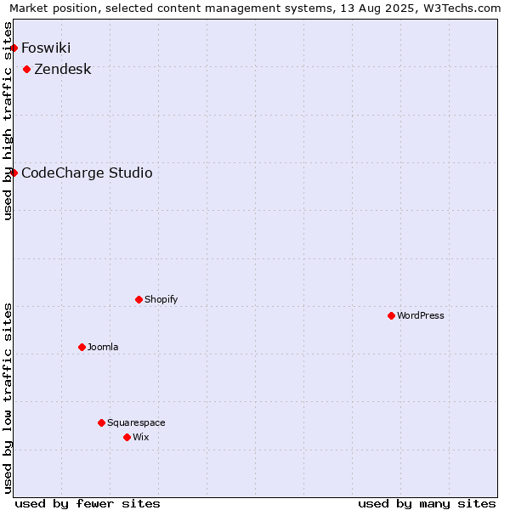Click the "used by many sites" axis label

pos(427,504)
